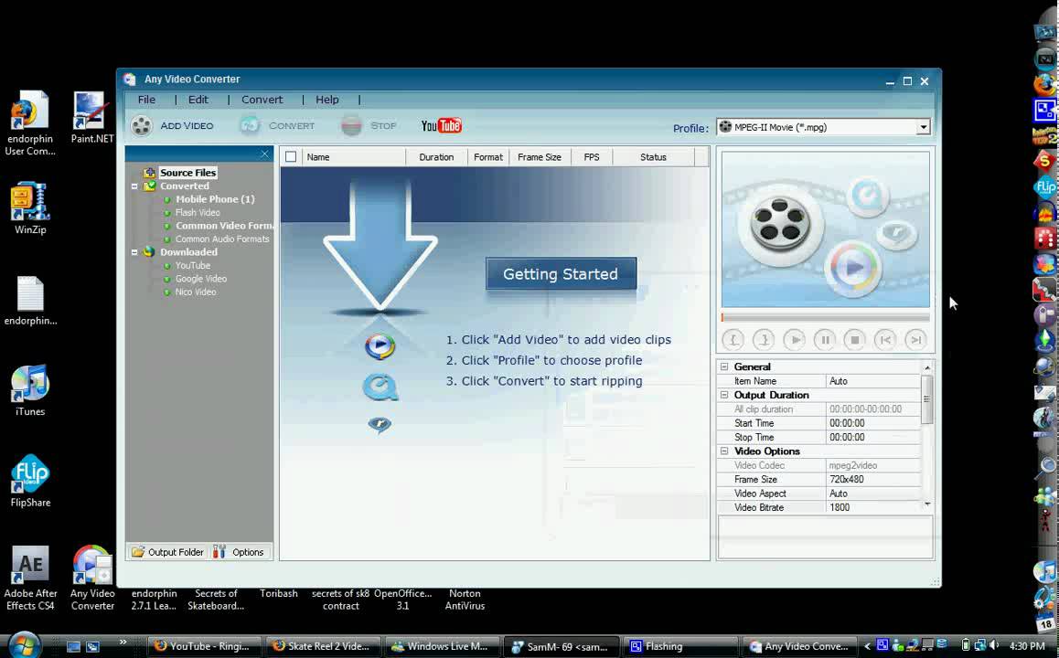This screenshot has width=1059, height=658.
Task: Select Google Video tree item
Action: pos(200,279)
